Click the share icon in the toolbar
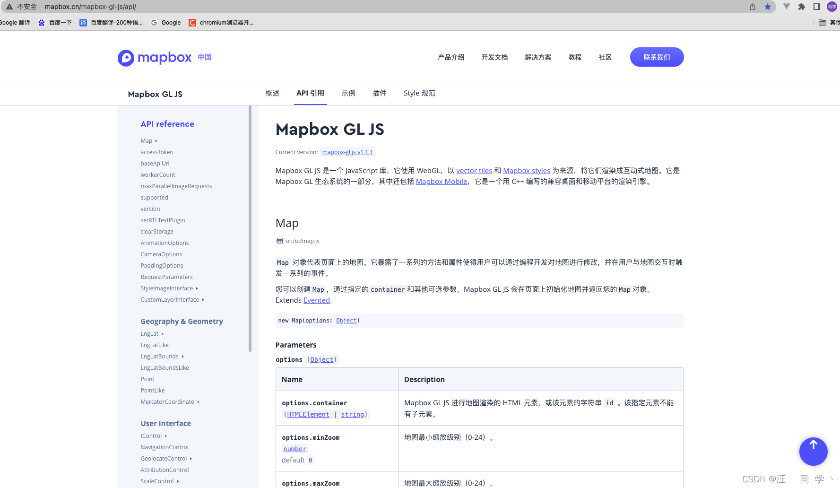 752,7
